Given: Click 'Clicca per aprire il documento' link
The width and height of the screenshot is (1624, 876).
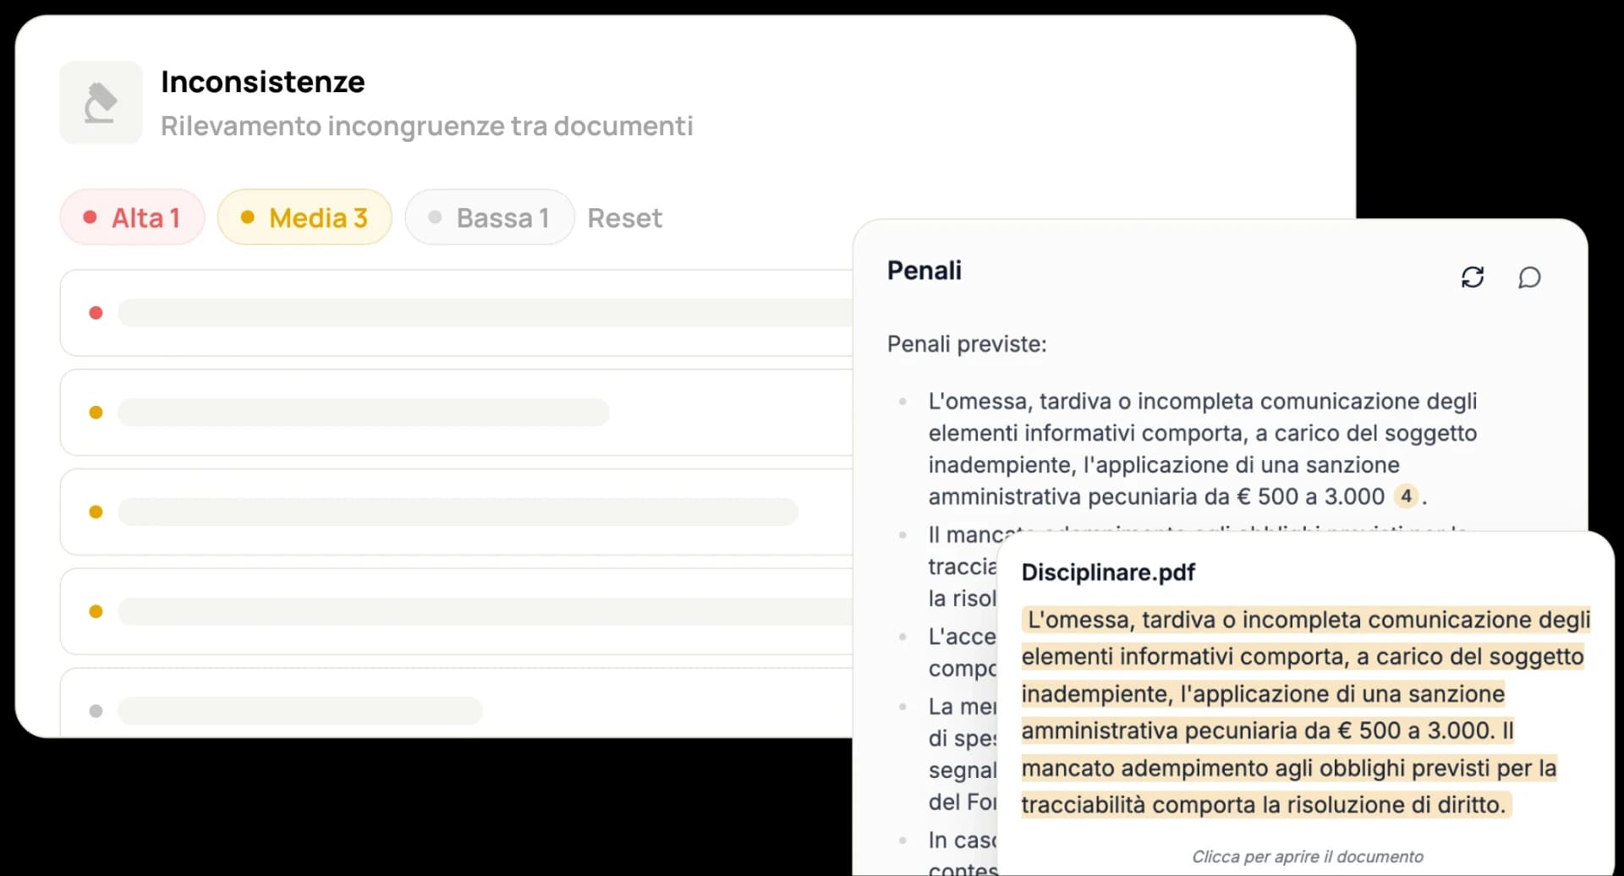Looking at the screenshot, I should tap(1307, 857).
